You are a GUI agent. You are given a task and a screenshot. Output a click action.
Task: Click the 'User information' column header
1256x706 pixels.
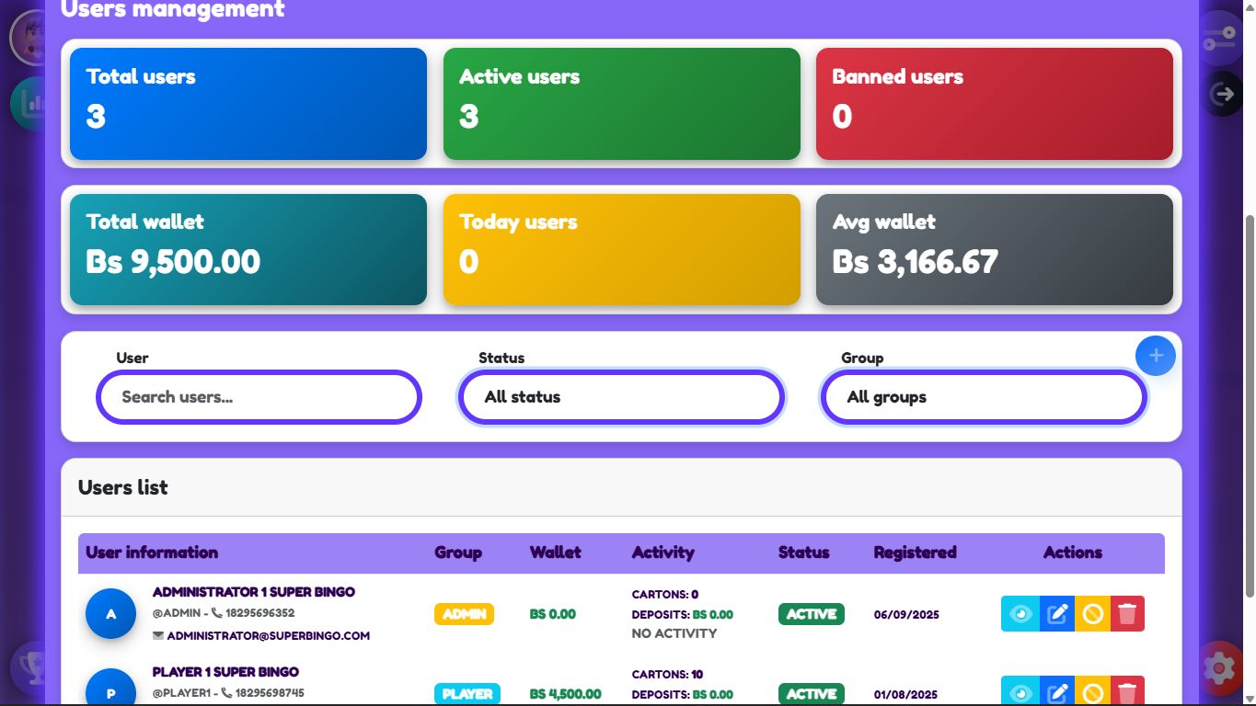coord(152,552)
